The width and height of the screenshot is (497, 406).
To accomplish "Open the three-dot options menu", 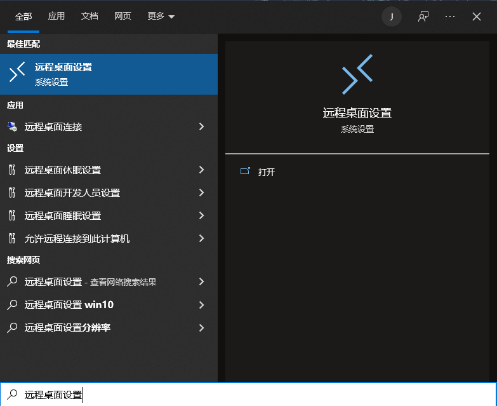I will tap(450, 17).
